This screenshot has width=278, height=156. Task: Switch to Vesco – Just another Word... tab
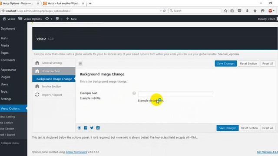tap(64, 3)
